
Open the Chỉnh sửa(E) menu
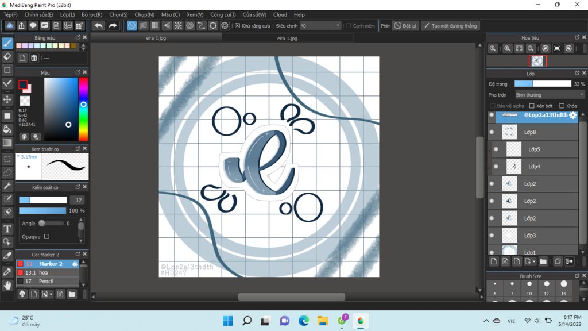coord(38,14)
